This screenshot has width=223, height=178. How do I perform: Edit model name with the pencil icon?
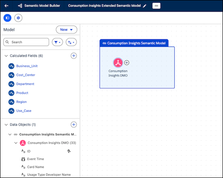(145, 6)
